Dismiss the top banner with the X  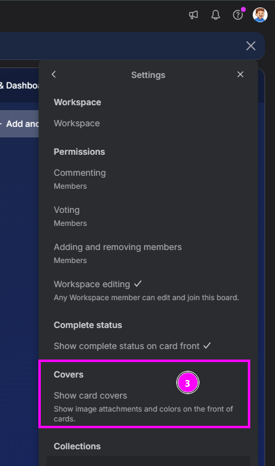pyautogui.click(x=251, y=46)
